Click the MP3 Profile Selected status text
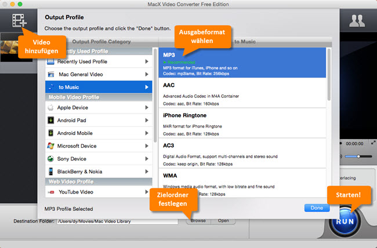The width and height of the screenshot is (377, 248). [x=69, y=209]
